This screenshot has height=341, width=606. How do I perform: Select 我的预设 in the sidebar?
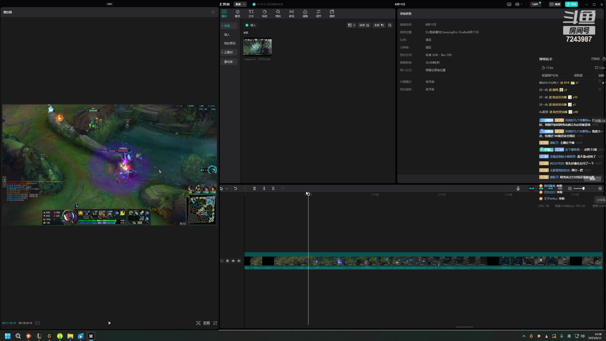pos(229,43)
